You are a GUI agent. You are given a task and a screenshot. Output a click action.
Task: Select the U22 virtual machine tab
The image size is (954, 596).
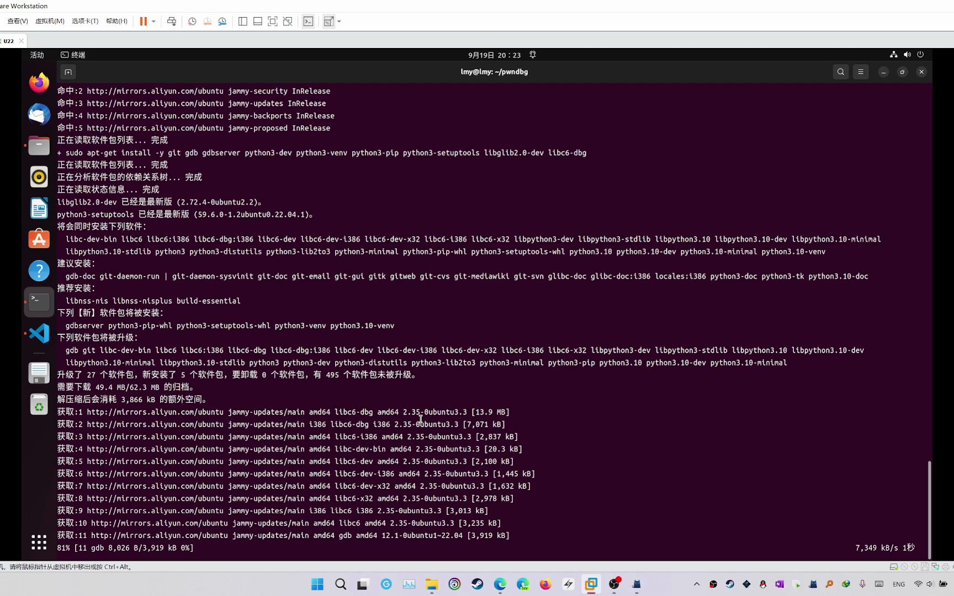9,41
